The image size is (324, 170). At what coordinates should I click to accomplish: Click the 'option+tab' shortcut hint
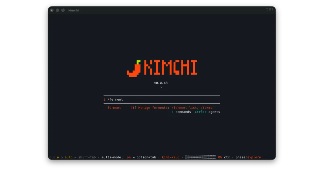coord(146,157)
